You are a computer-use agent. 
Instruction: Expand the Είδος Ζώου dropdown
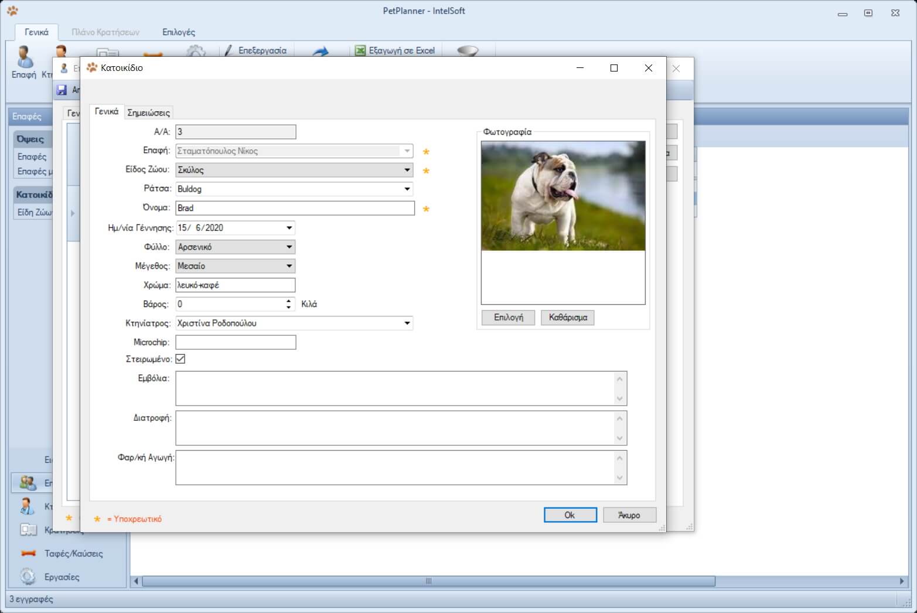[407, 170]
